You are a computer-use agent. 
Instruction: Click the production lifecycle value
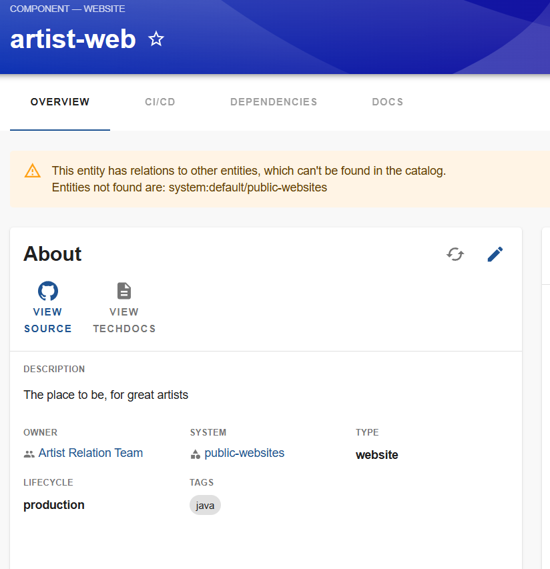54,505
